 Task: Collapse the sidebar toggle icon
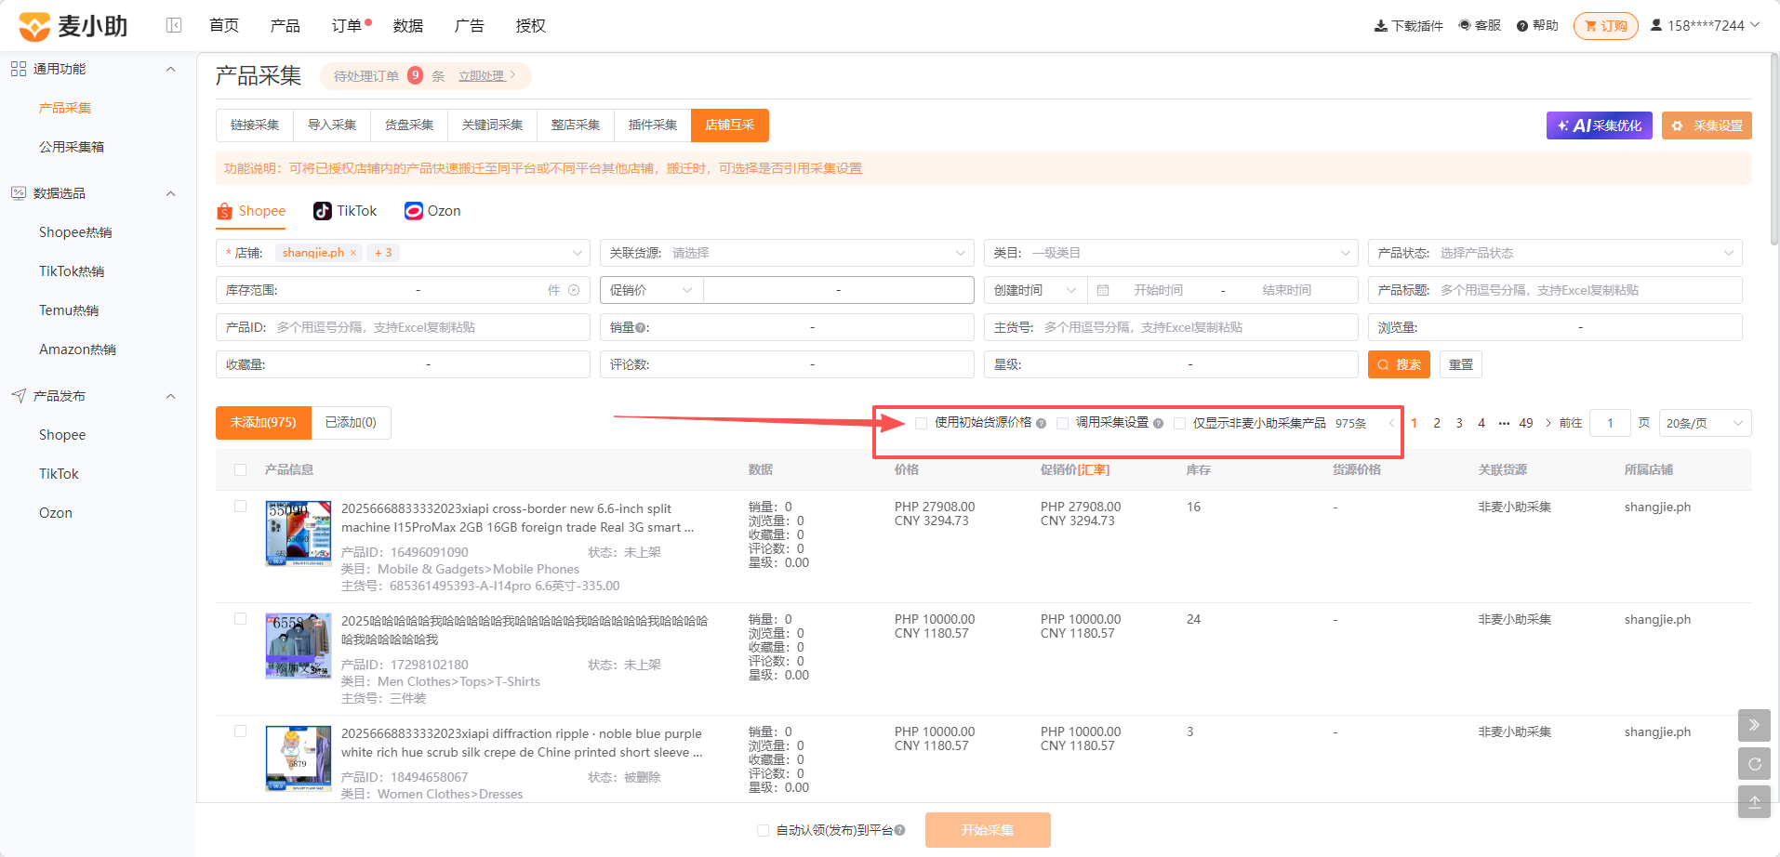[174, 25]
